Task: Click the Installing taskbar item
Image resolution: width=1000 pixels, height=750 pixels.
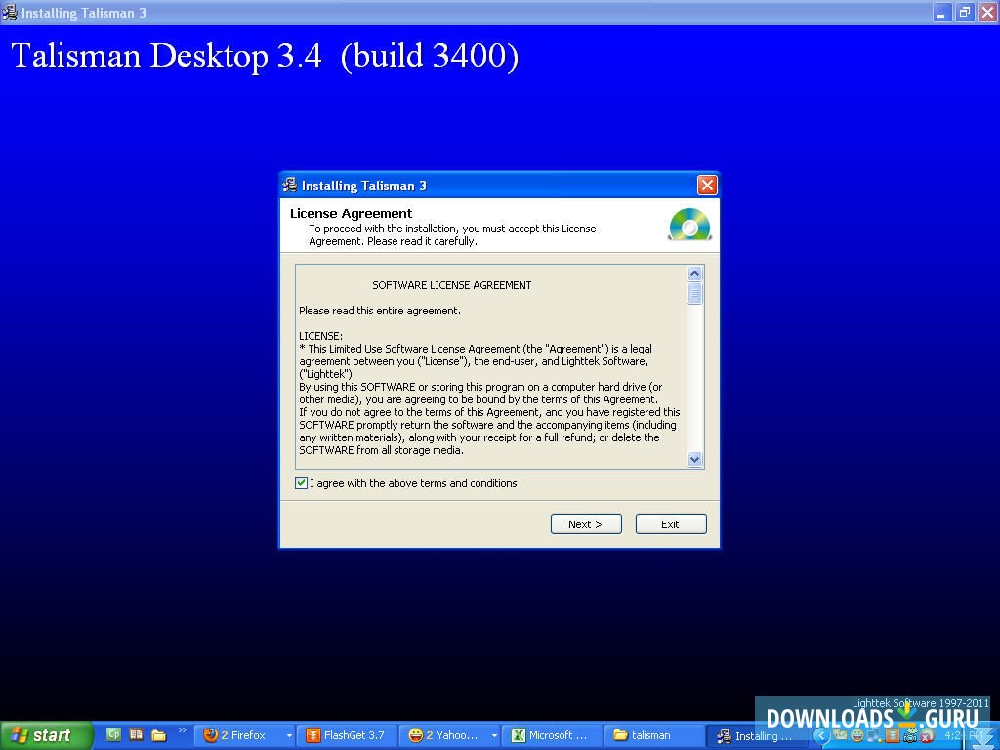Action: pos(758,736)
